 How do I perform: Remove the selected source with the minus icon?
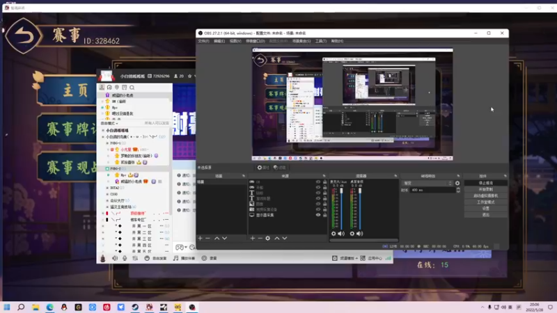pyautogui.click(x=260, y=238)
